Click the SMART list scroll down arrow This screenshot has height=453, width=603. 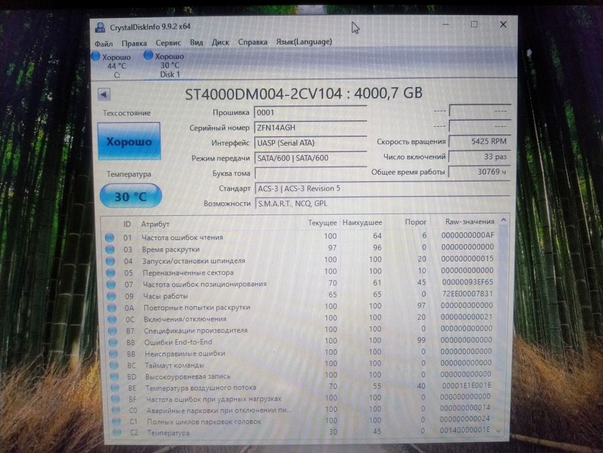[498, 431]
